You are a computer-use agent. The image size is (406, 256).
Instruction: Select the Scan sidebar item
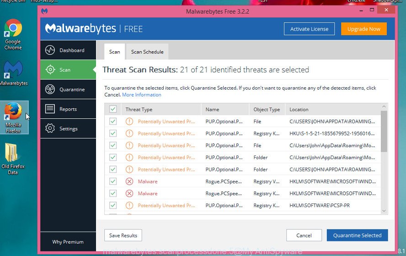[68, 69]
